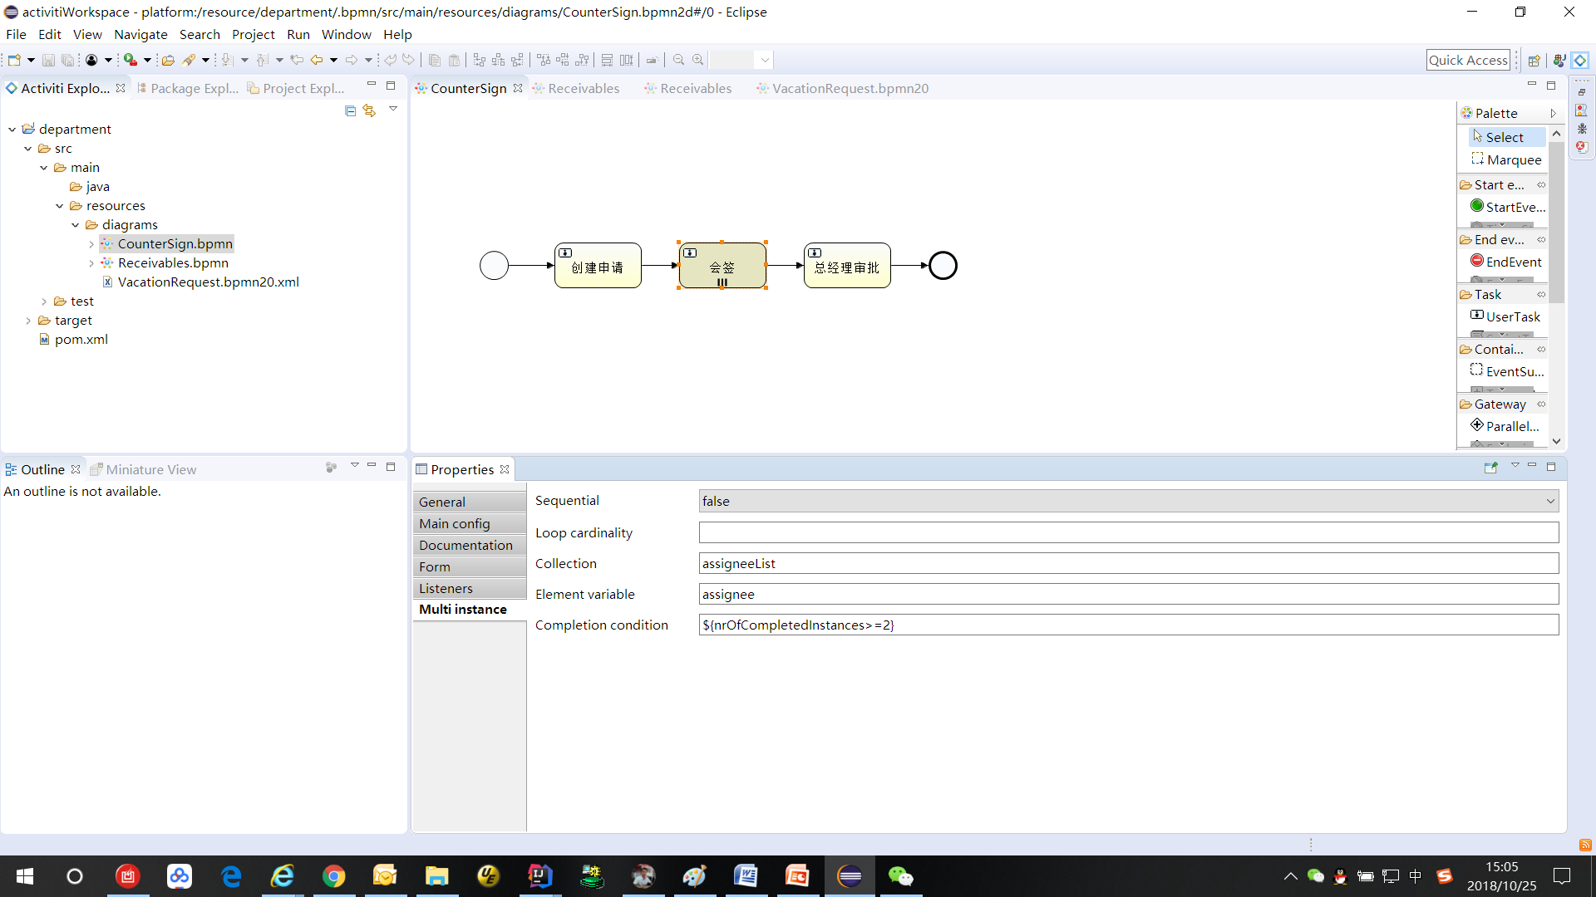Viewport: 1596px width, 897px height.
Task: Click the Undo toolbar icon
Action: 390,60
